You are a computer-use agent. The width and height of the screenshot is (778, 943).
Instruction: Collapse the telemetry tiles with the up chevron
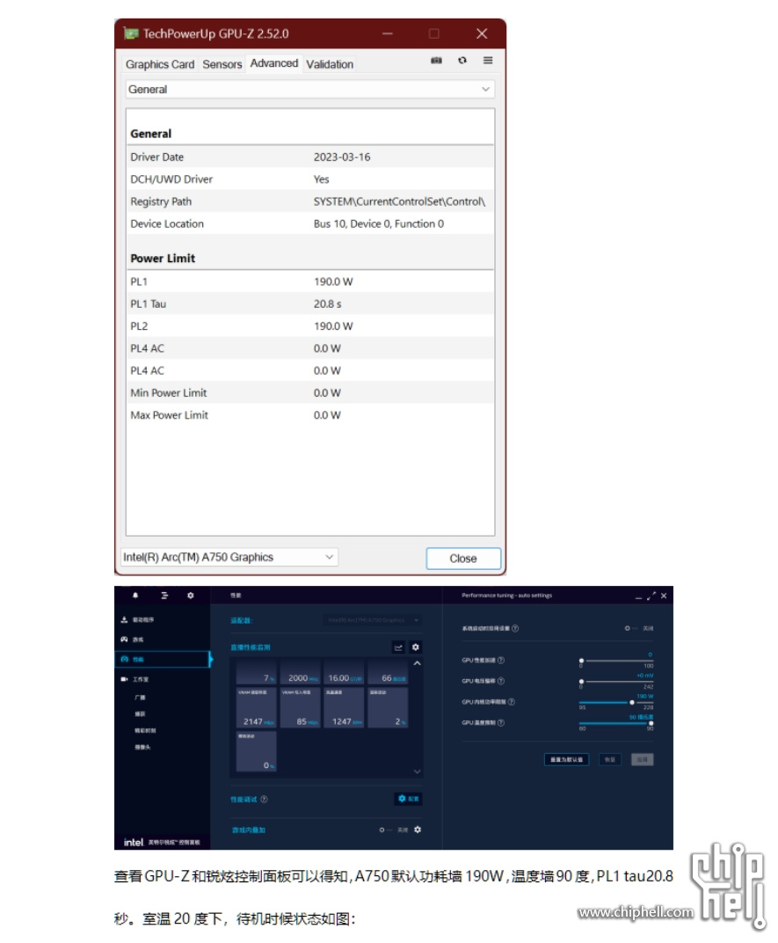pos(418,663)
